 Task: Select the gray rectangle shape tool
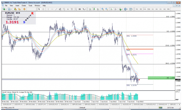point(79,9)
